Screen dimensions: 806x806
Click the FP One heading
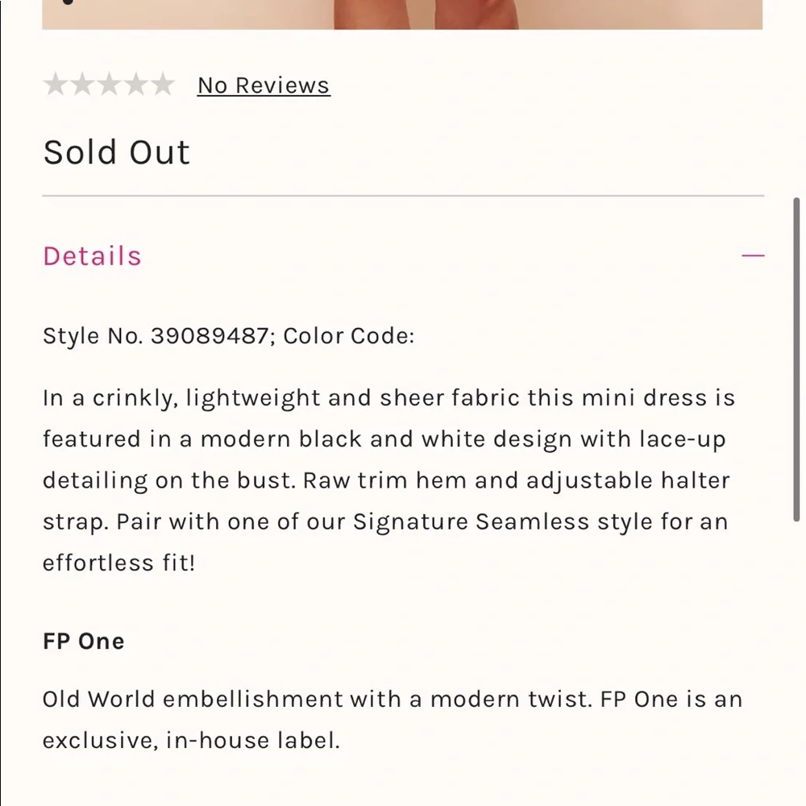pyautogui.click(x=83, y=642)
